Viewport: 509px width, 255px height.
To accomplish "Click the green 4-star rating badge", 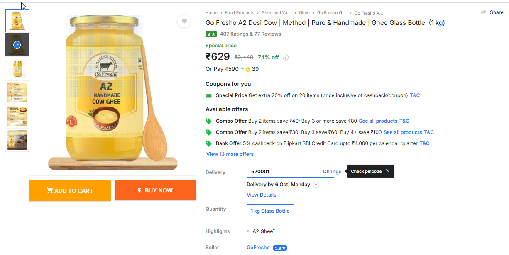I will pos(211,34).
